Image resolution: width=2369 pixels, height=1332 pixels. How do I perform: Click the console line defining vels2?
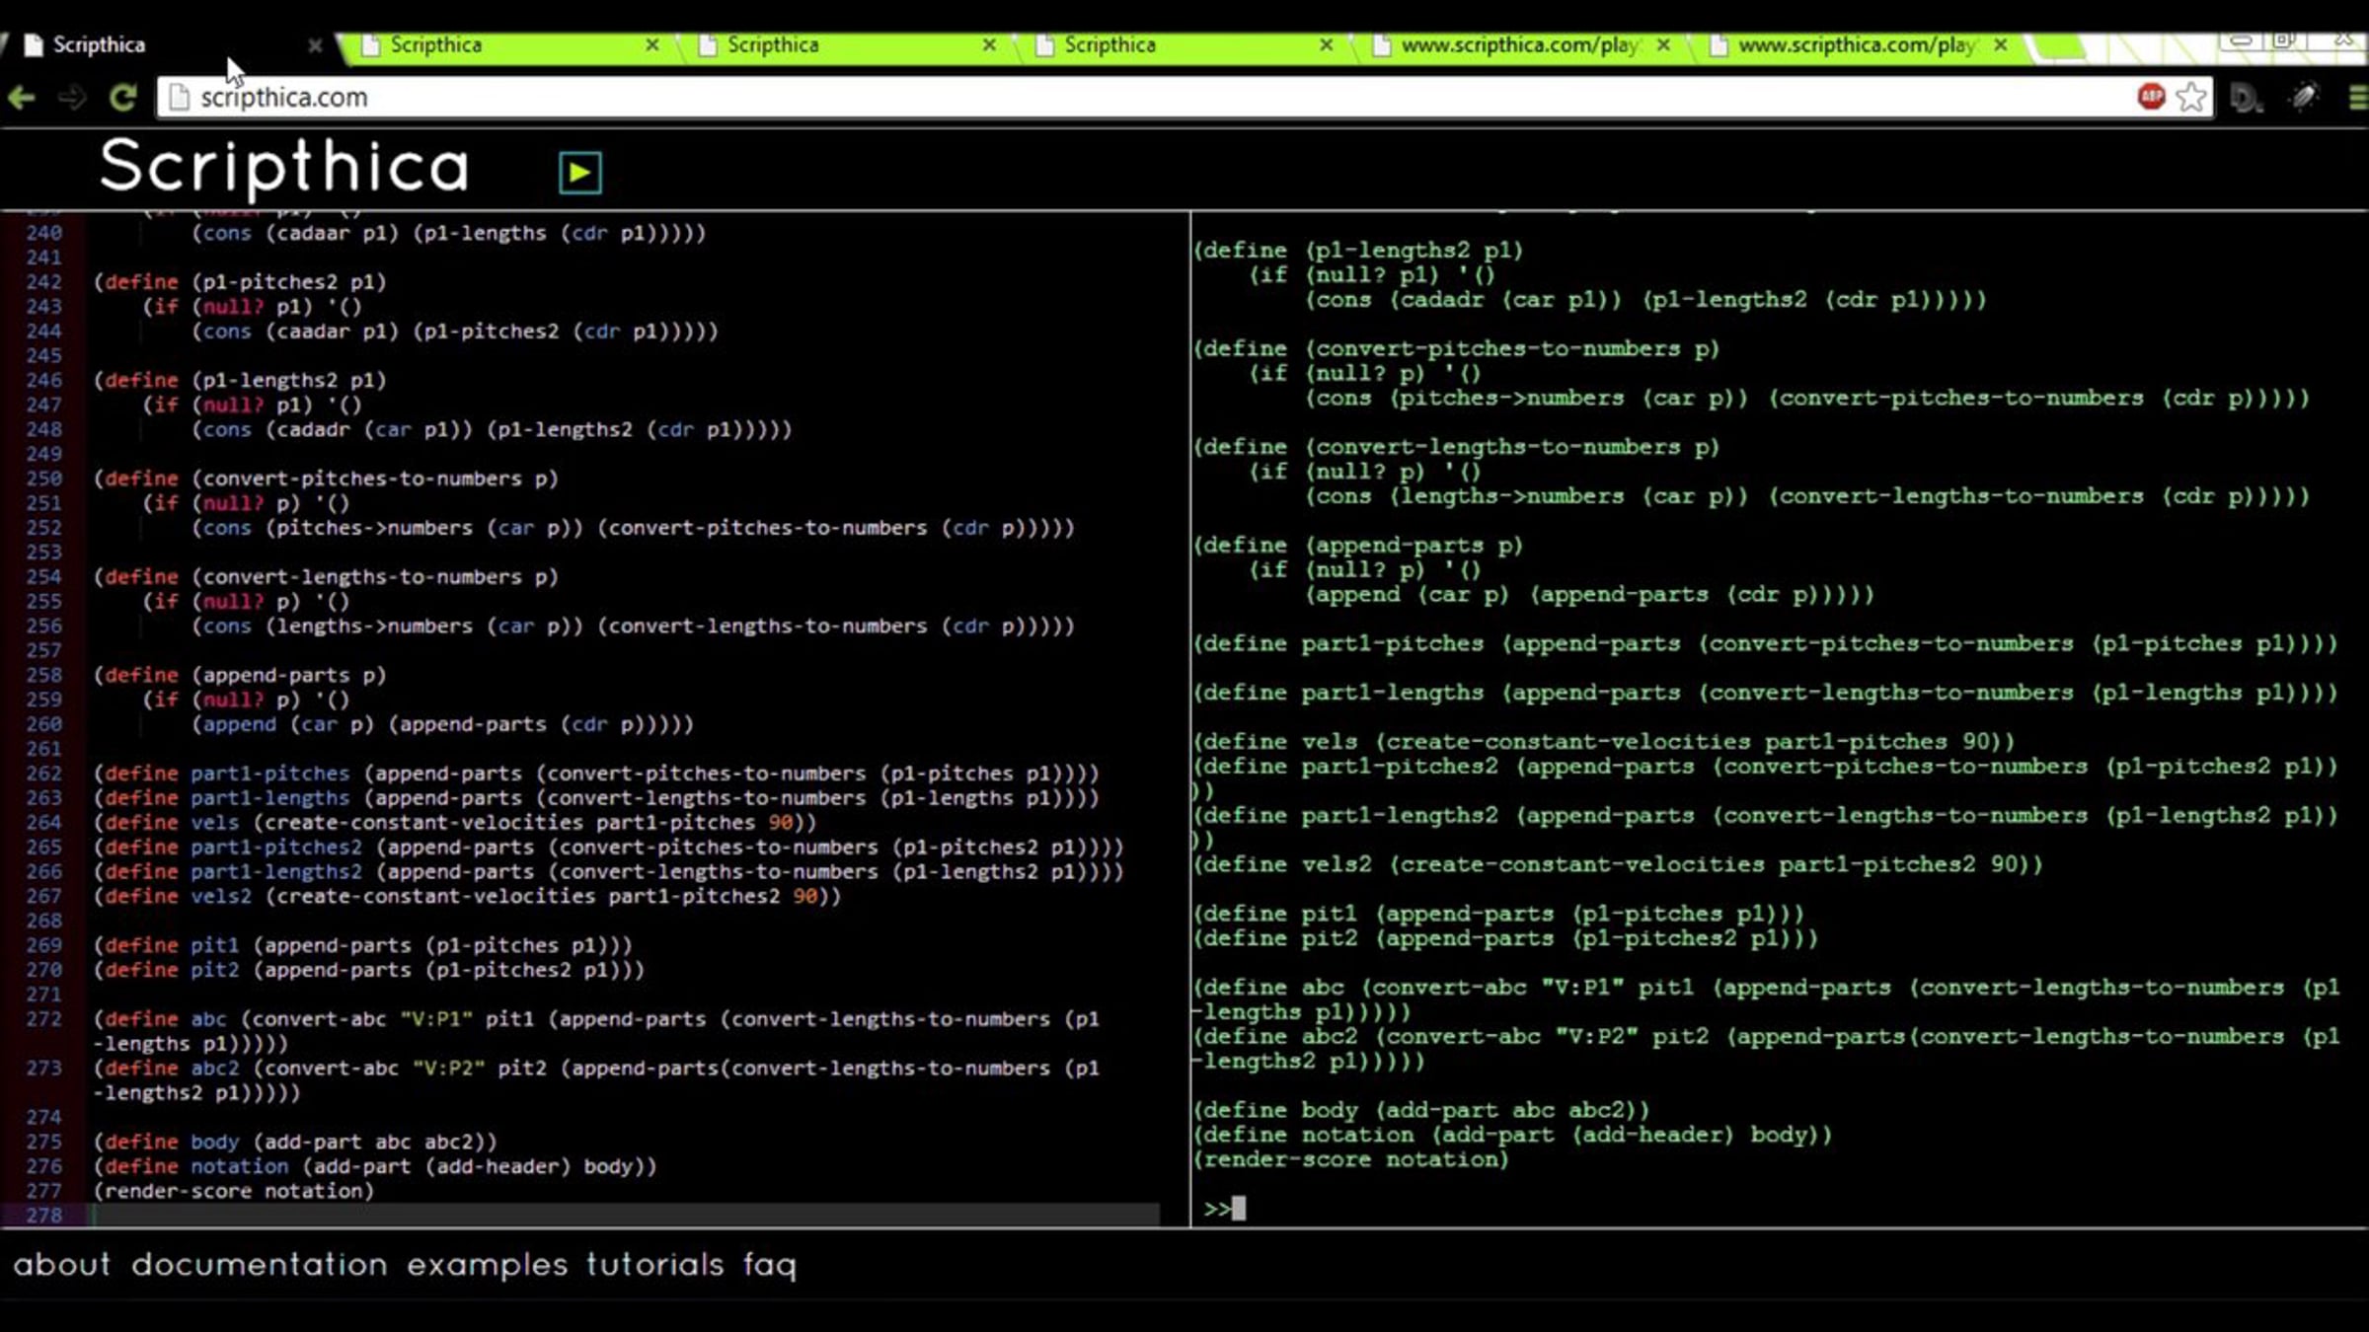click(x=1618, y=864)
